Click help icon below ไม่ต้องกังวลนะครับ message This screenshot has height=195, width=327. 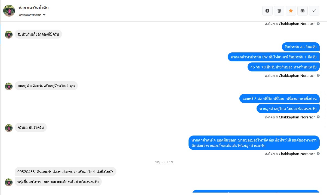318,117
